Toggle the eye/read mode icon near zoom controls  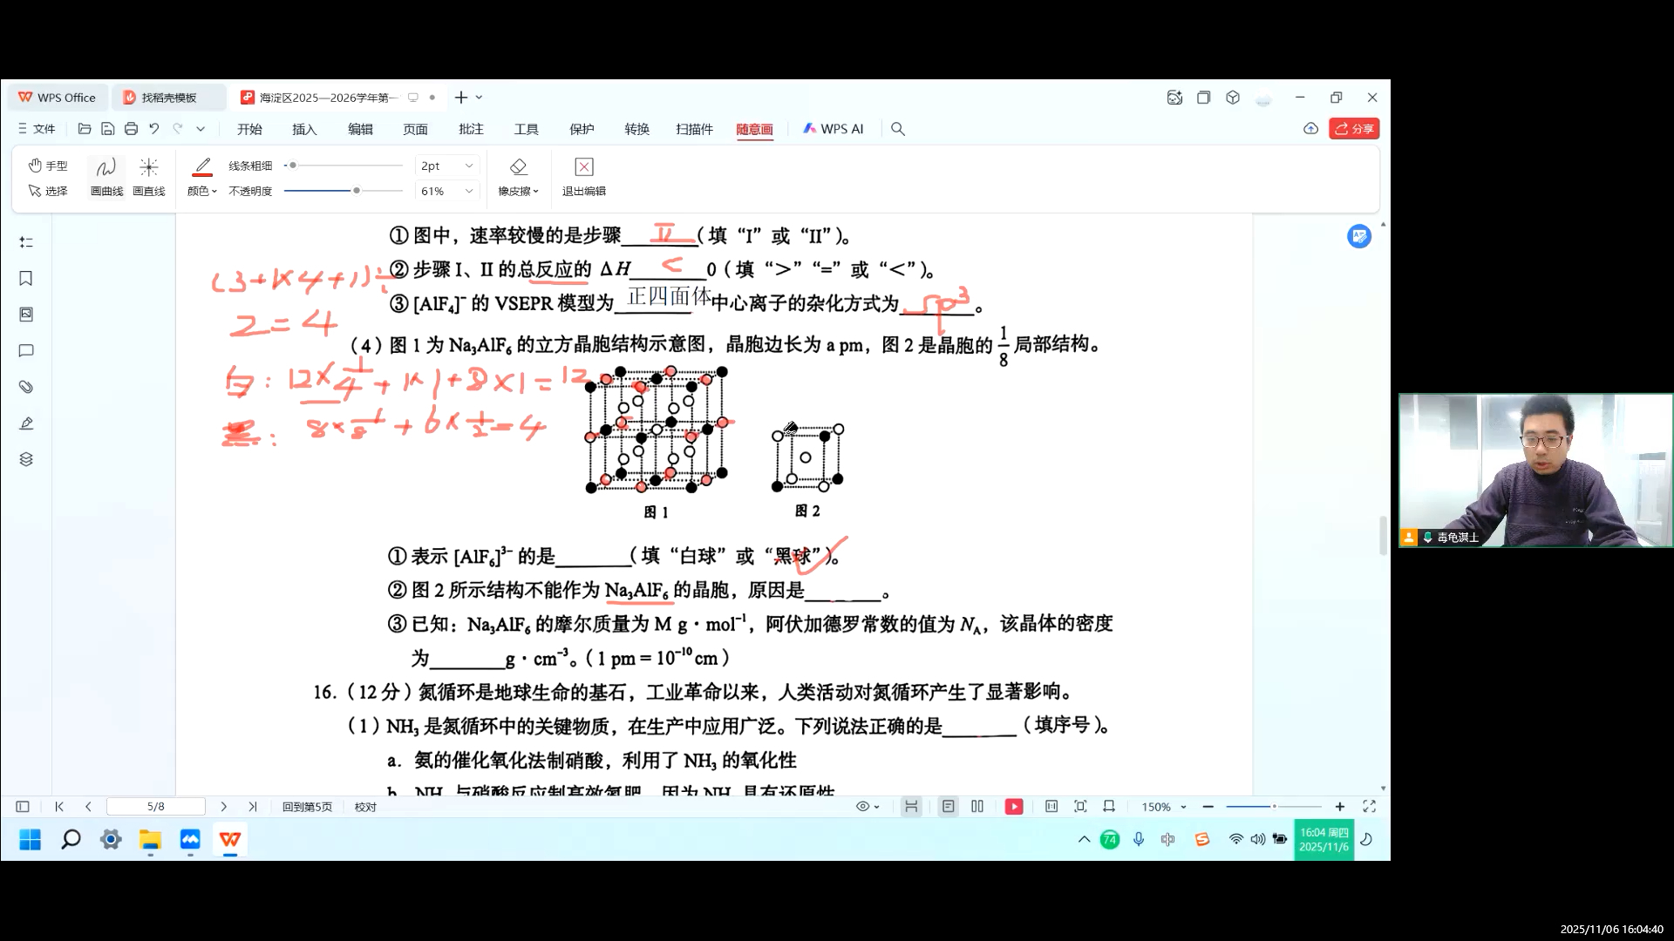coord(863,806)
